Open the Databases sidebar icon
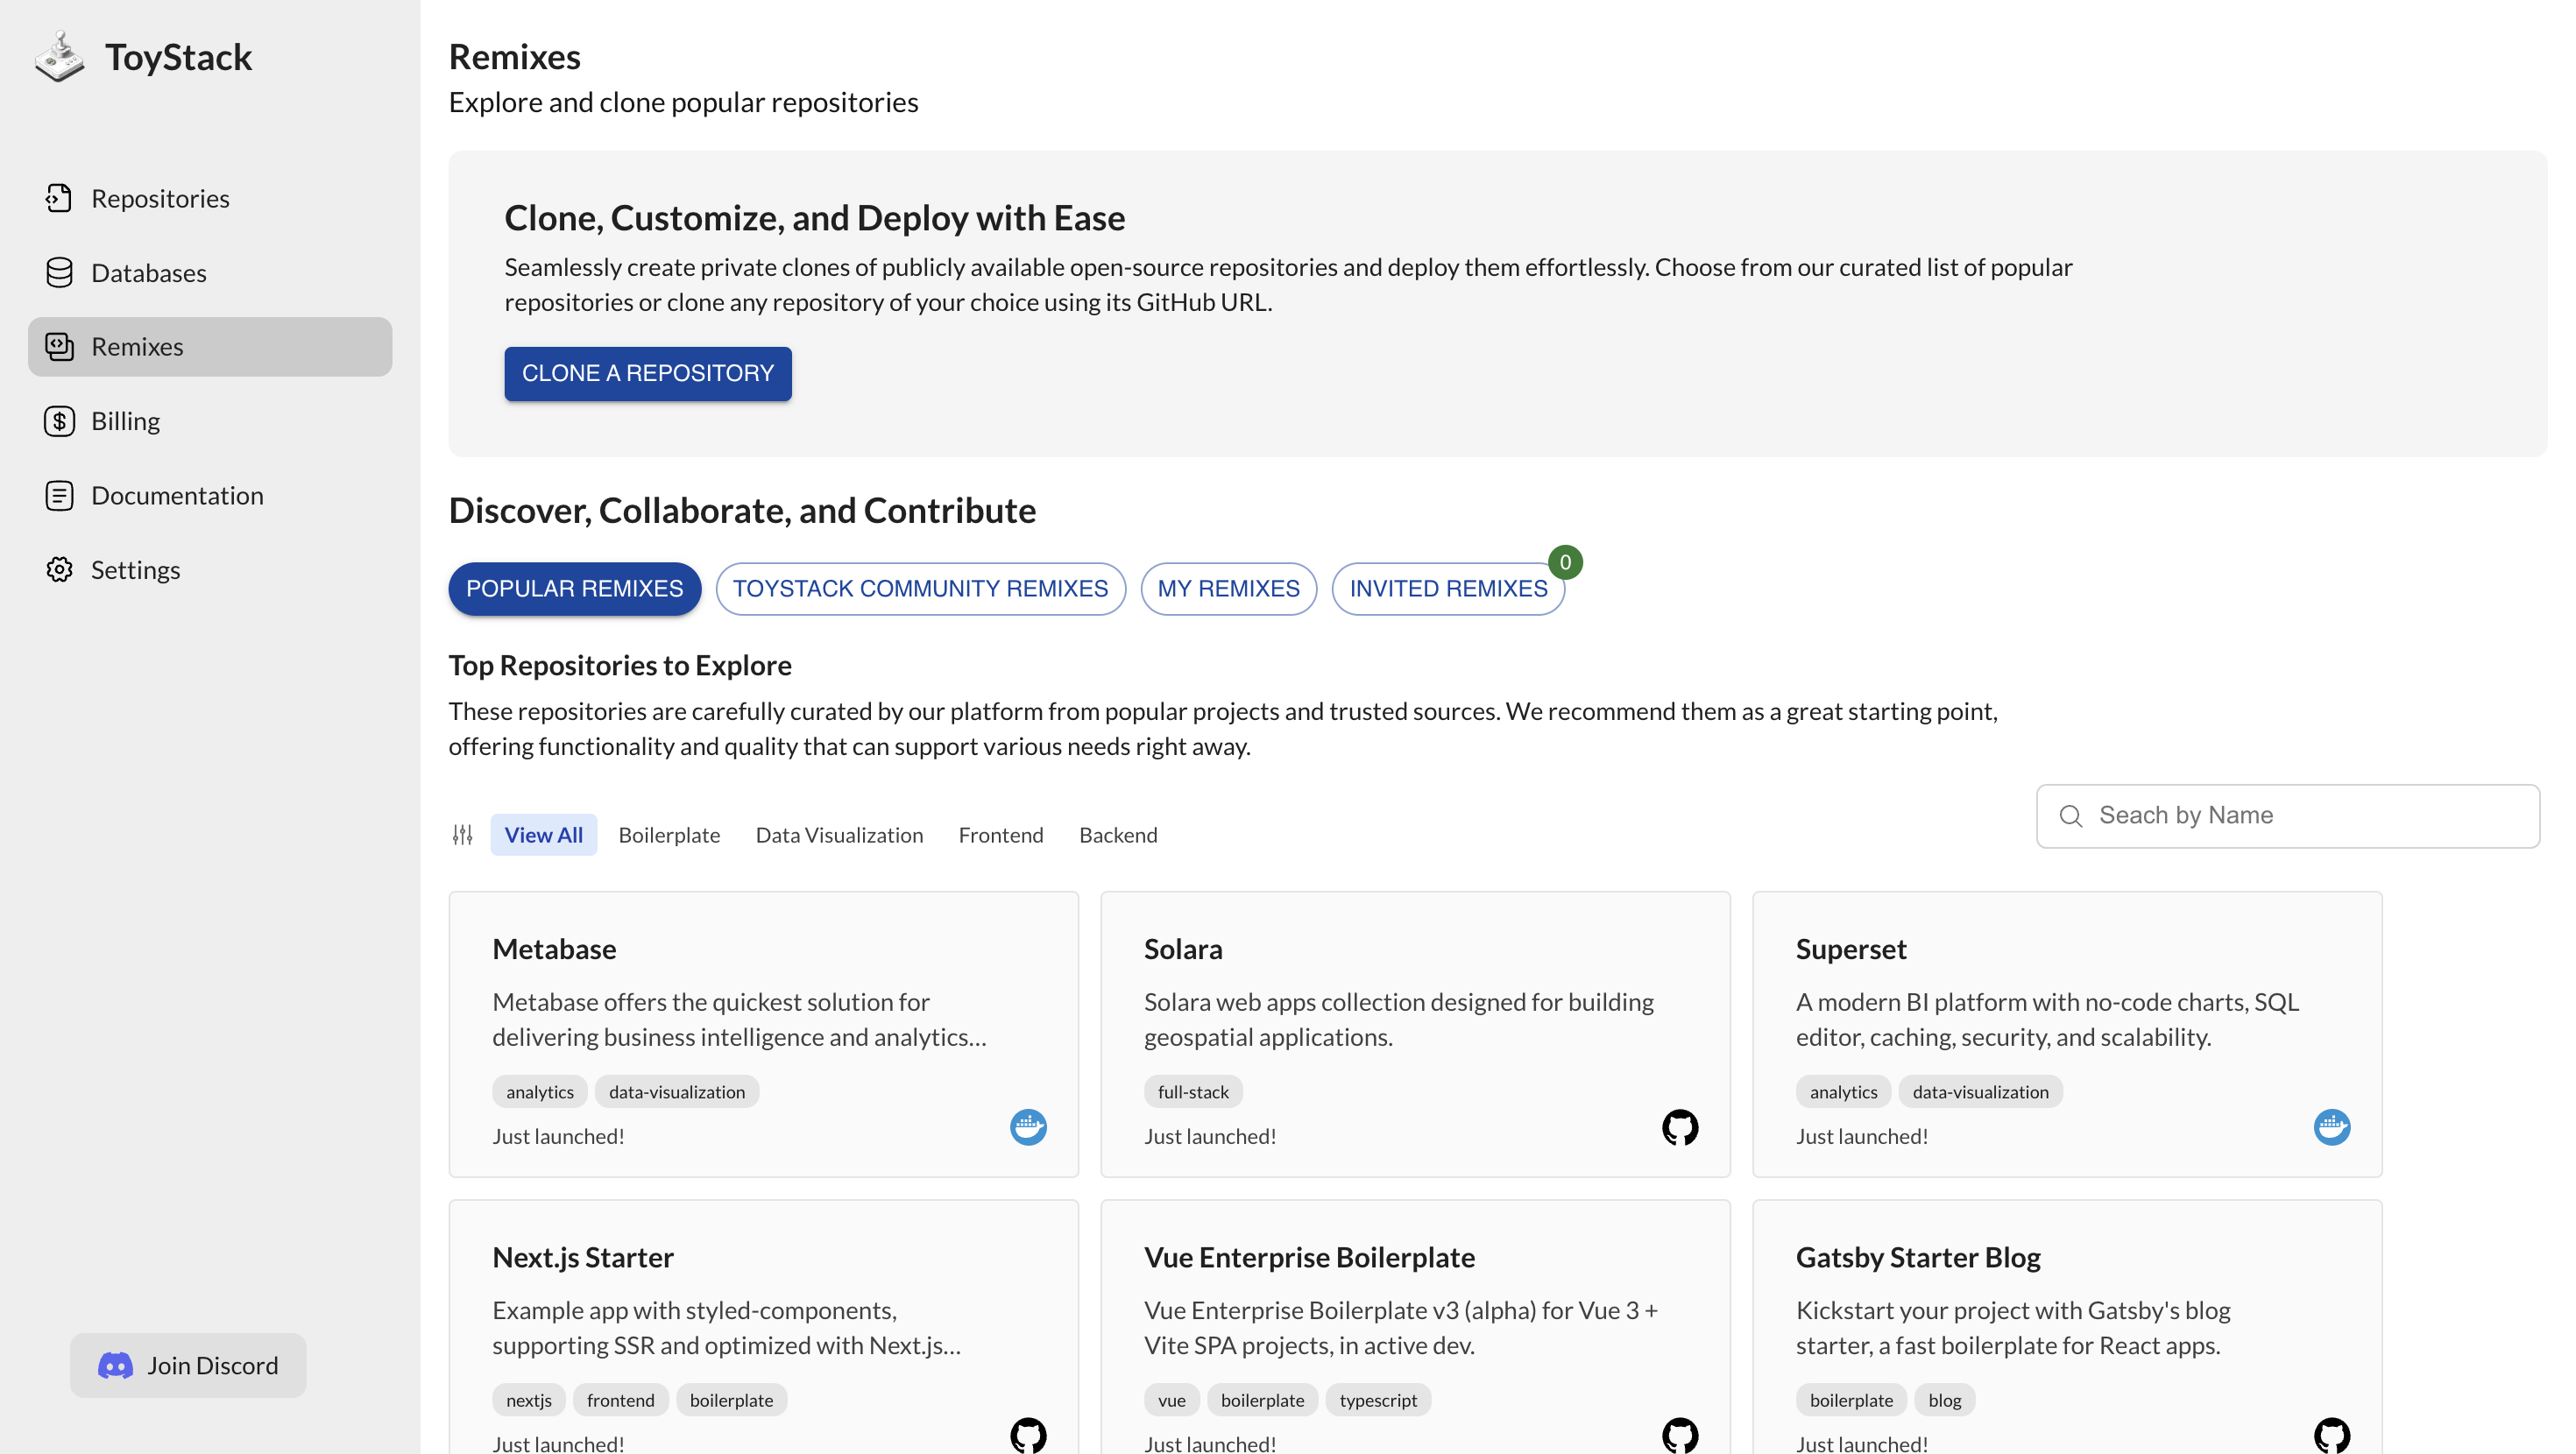Viewport: 2576px width, 1454px height. pyautogui.click(x=59, y=272)
